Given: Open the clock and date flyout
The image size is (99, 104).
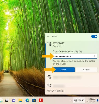Looking at the screenshot, I should pyautogui.click(x=91, y=100).
